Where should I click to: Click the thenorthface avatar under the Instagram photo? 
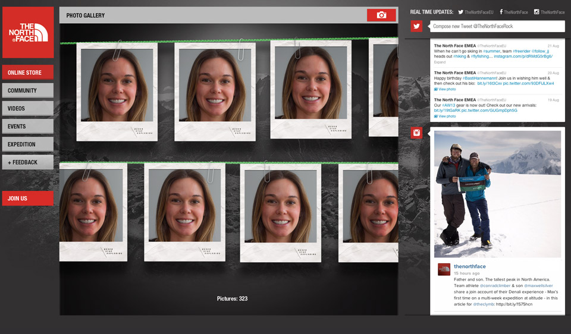point(444,269)
